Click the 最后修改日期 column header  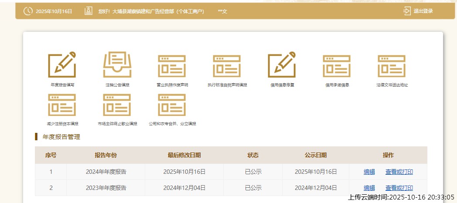tap(184, 155)
